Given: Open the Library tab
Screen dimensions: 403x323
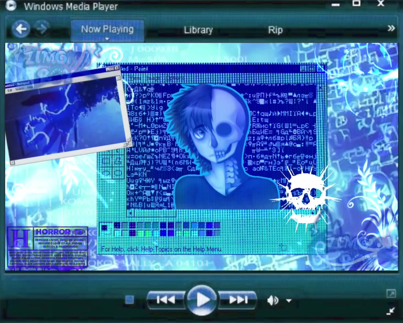Looking at the screenshot, I should [x=198, y=30].
